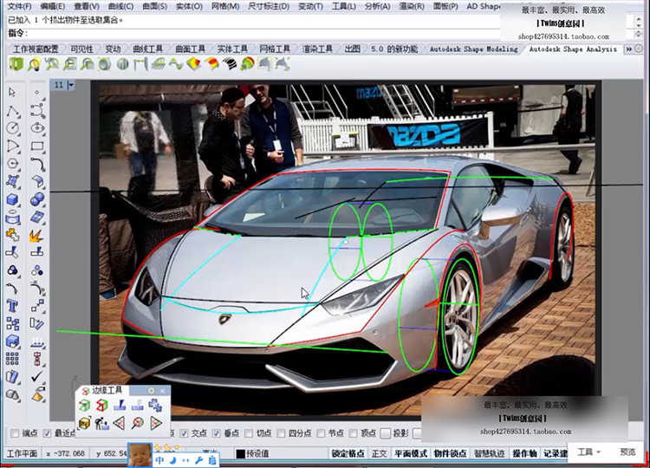Viewport: 650px width, 468px height.
Task: Activate the Explode tool icon
Action: point(37,236)
